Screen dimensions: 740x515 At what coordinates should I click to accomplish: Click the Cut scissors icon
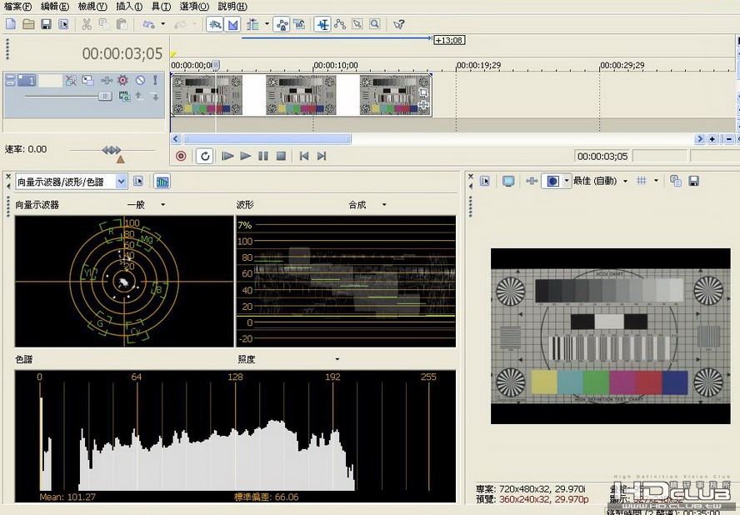pos(87,24)
